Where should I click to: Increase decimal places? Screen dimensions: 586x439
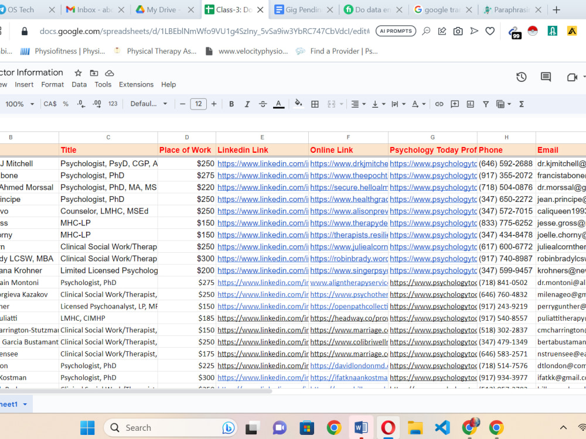coord(97,104)
